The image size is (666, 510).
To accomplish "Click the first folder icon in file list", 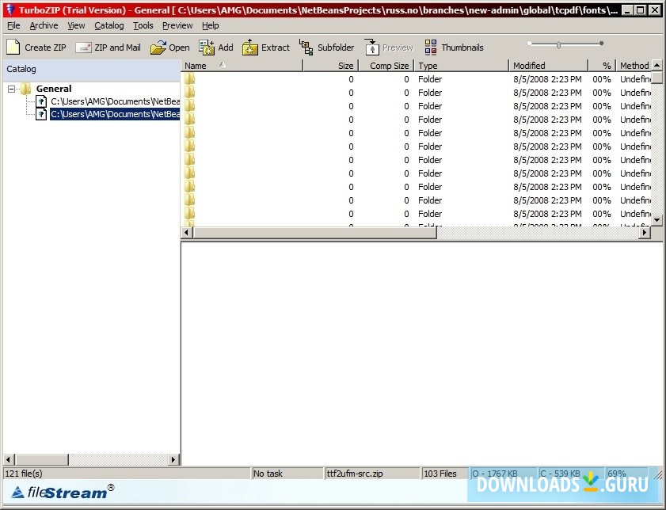I will coord(189,79).
